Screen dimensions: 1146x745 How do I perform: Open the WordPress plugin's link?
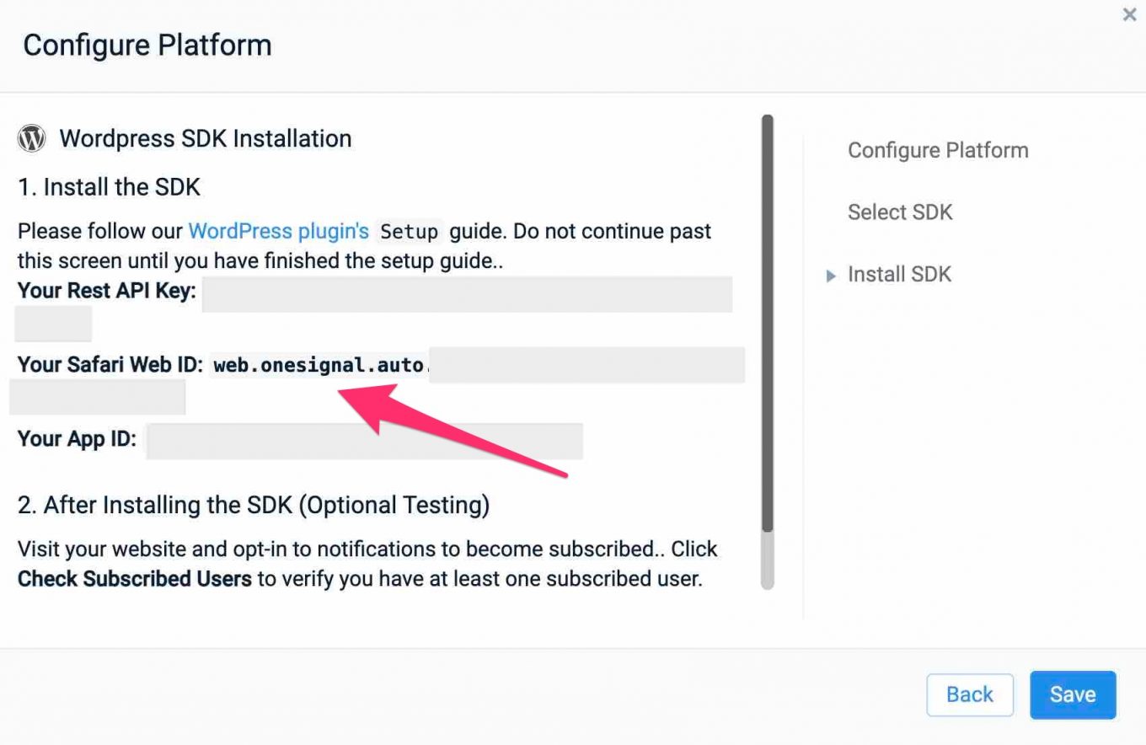point(278,231)
